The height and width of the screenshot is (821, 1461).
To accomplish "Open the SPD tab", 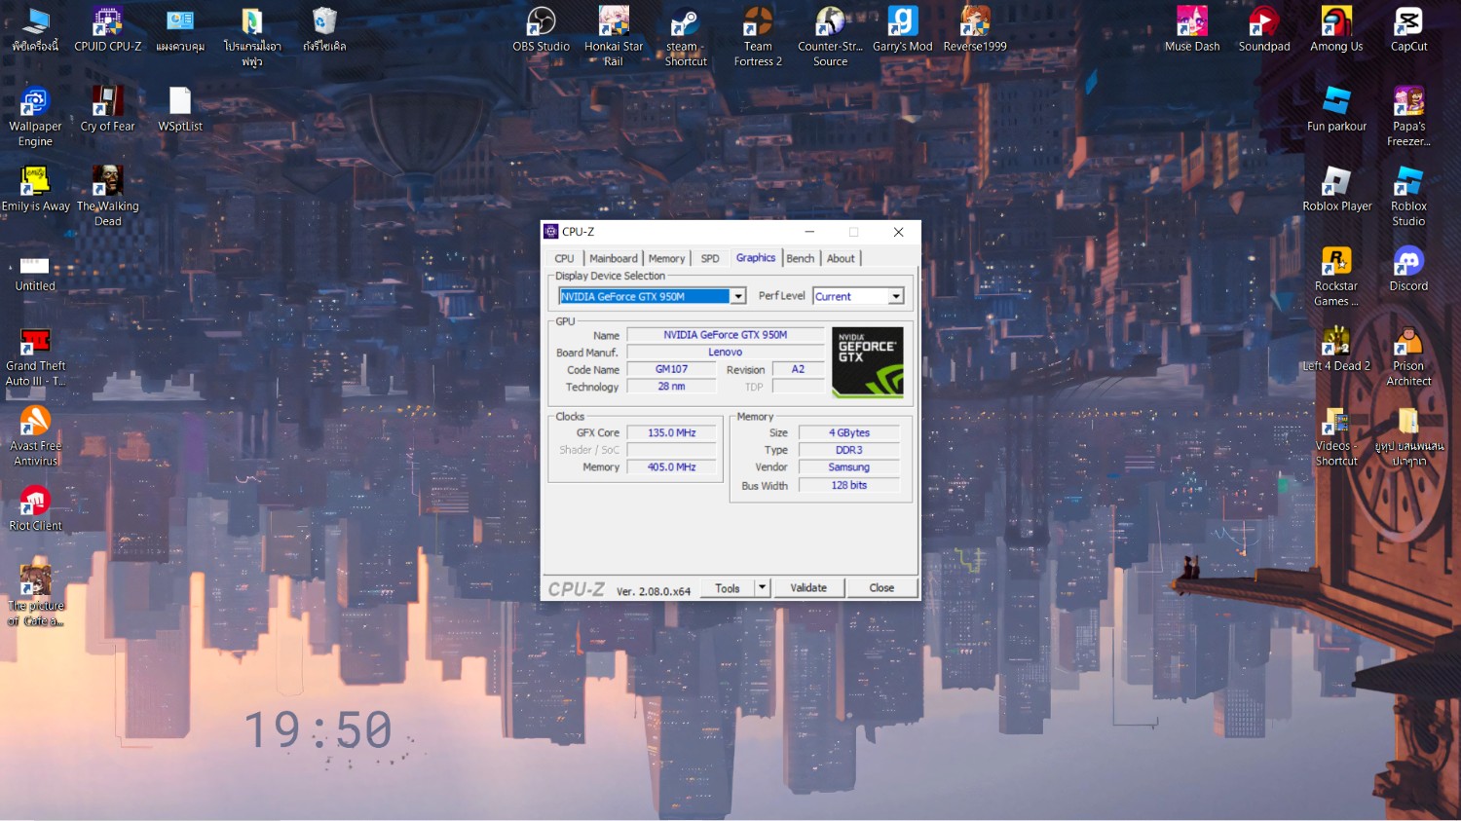I will pyautogui.click(x=710, y=258).
